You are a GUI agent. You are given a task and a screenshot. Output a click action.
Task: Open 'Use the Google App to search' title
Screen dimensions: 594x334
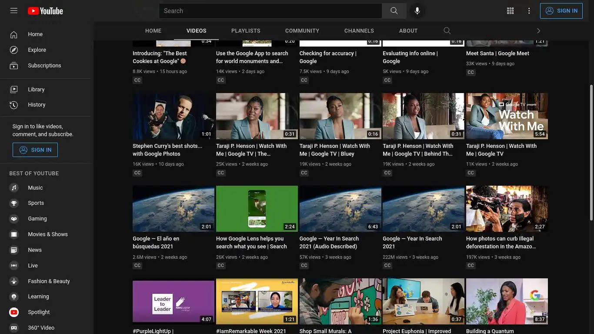(x=252, y=57)
